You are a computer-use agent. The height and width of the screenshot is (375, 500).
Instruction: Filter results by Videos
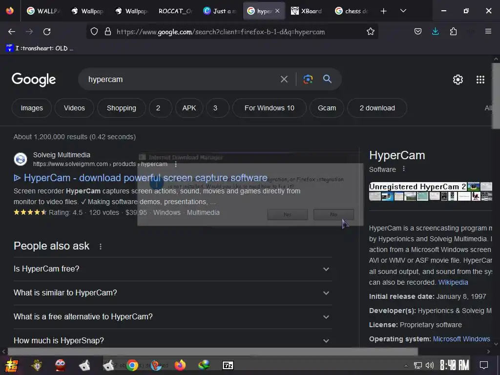click(x=74, y=108)
